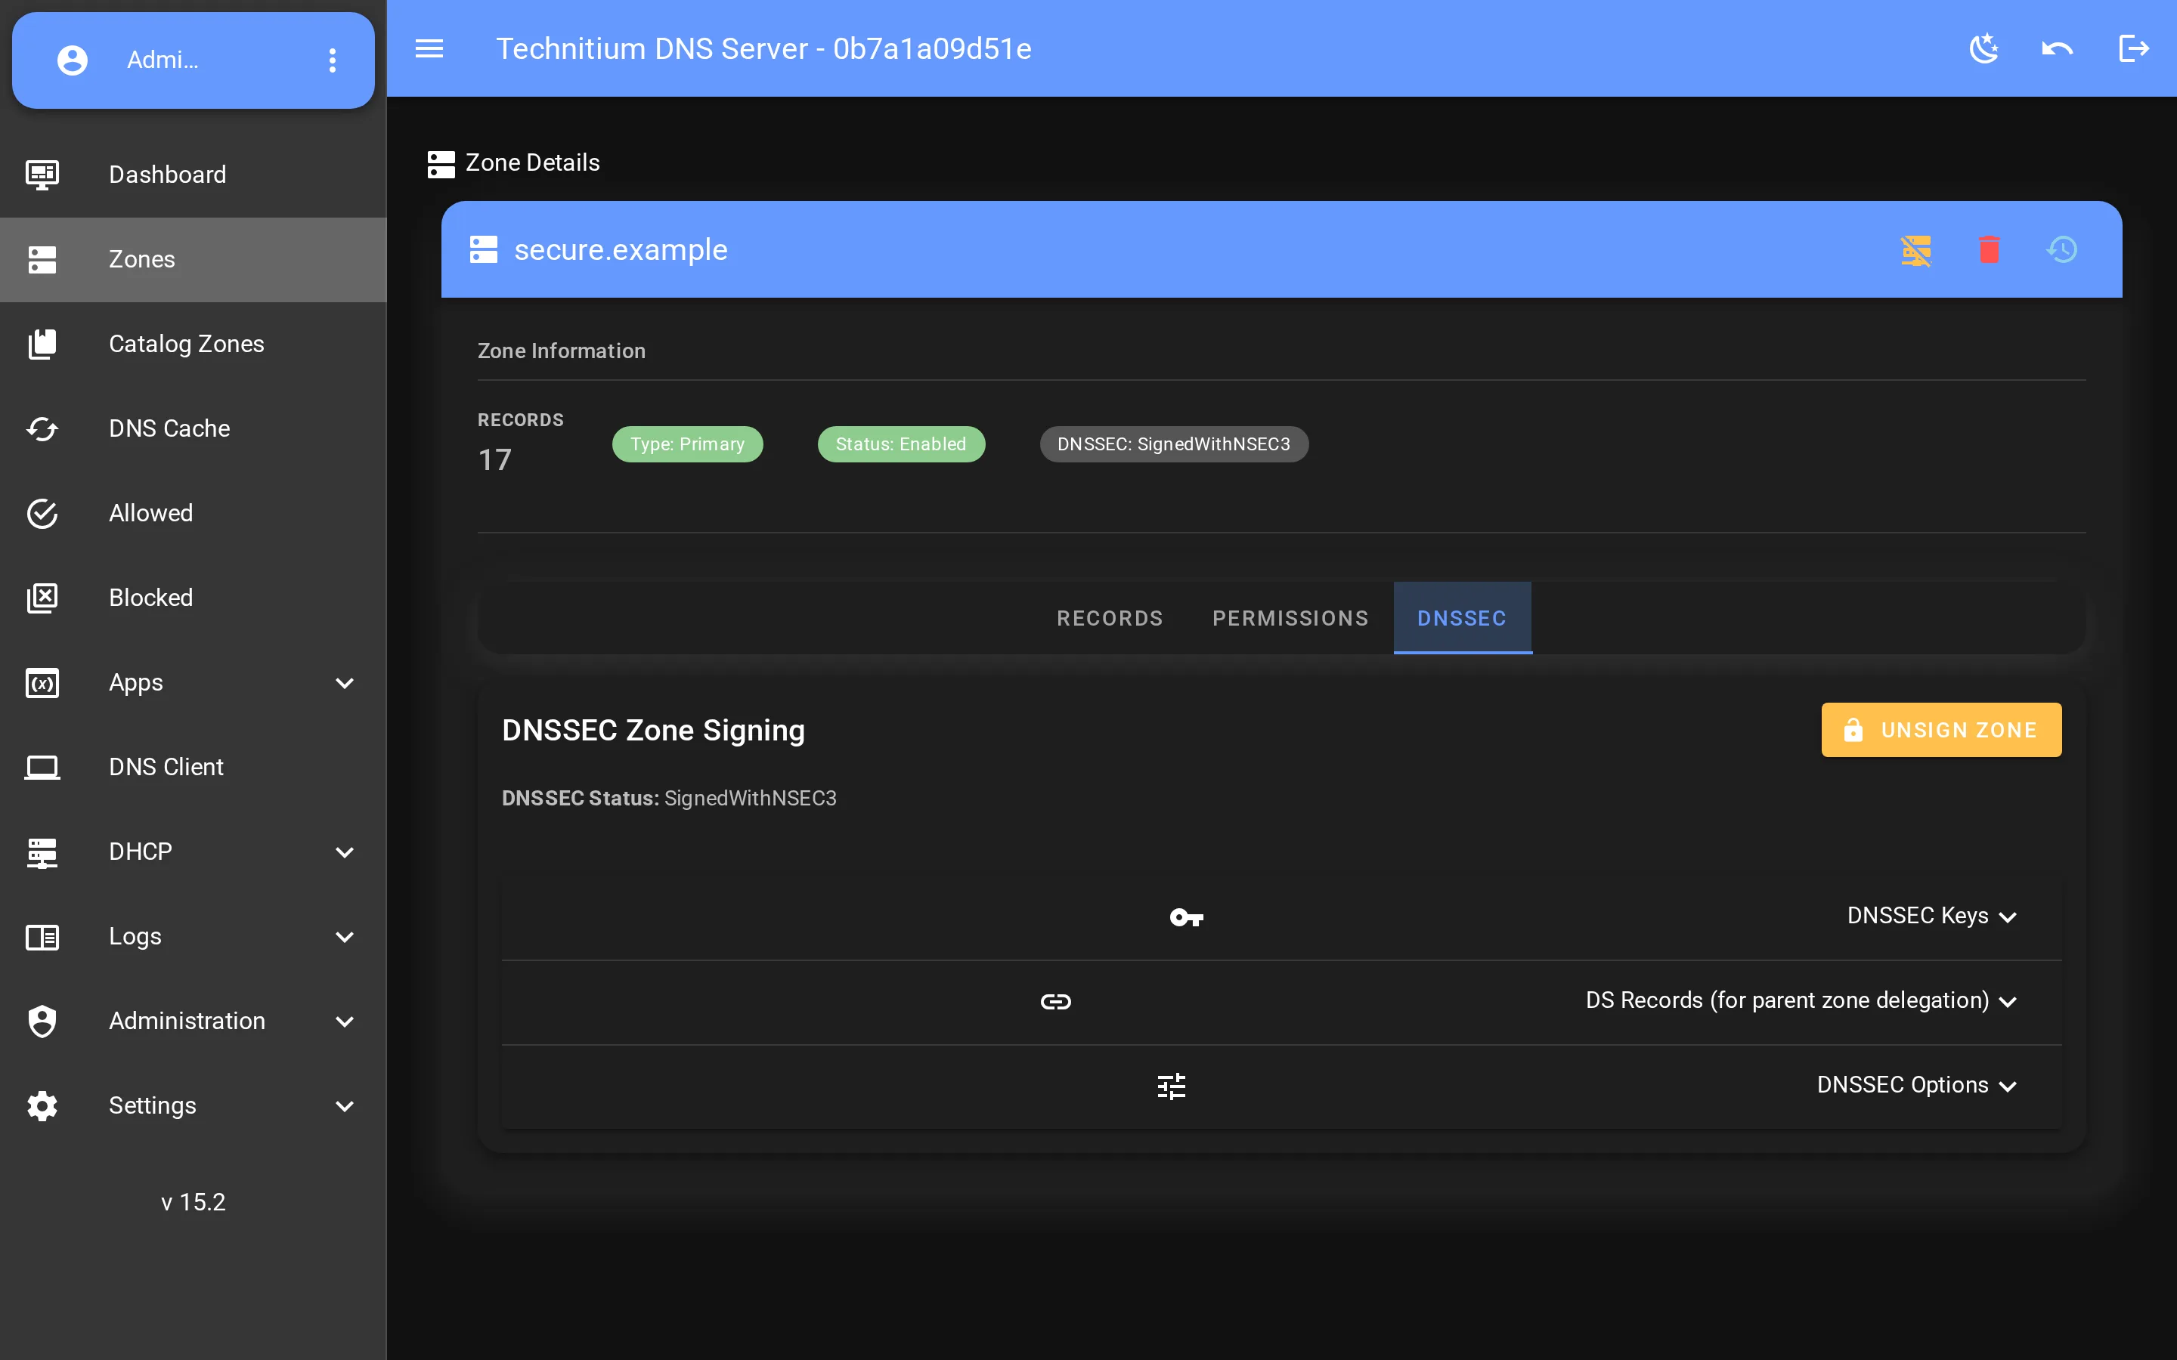Click the Blocked list icon

tap(42, 598)
